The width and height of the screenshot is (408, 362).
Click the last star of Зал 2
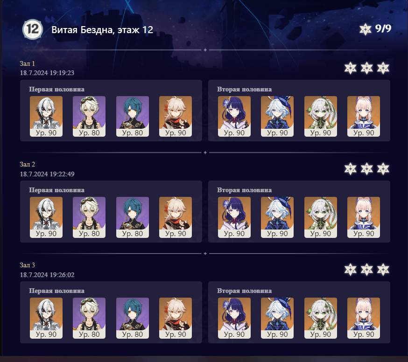tap(383, 169)
